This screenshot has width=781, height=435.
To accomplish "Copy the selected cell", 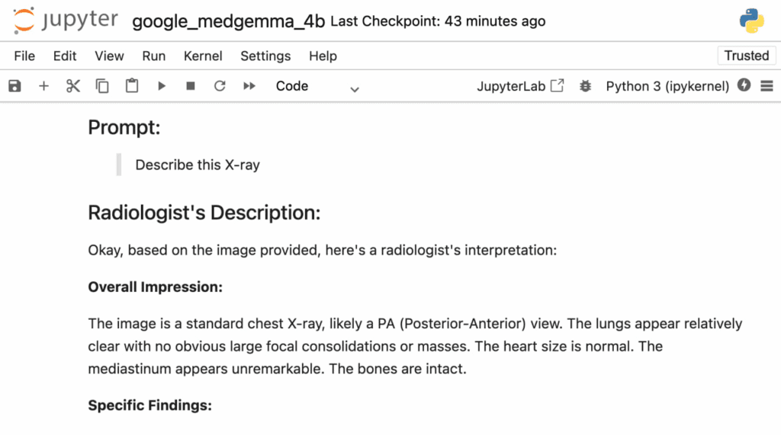I will 102,86.
